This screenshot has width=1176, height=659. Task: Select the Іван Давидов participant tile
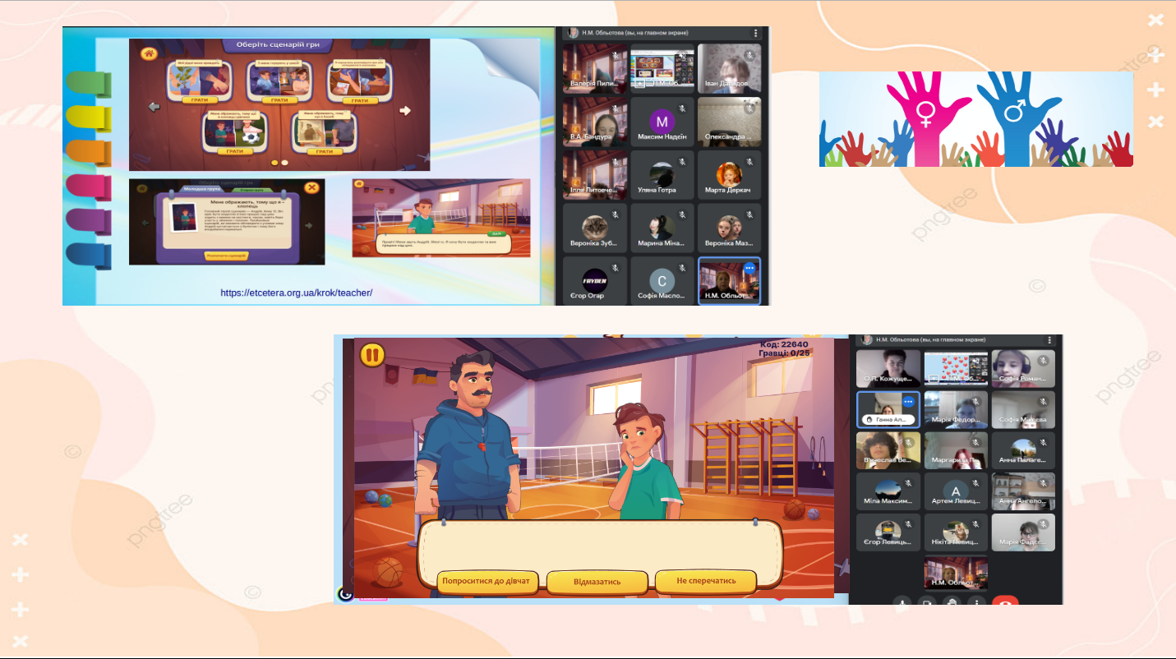point(730,69)
